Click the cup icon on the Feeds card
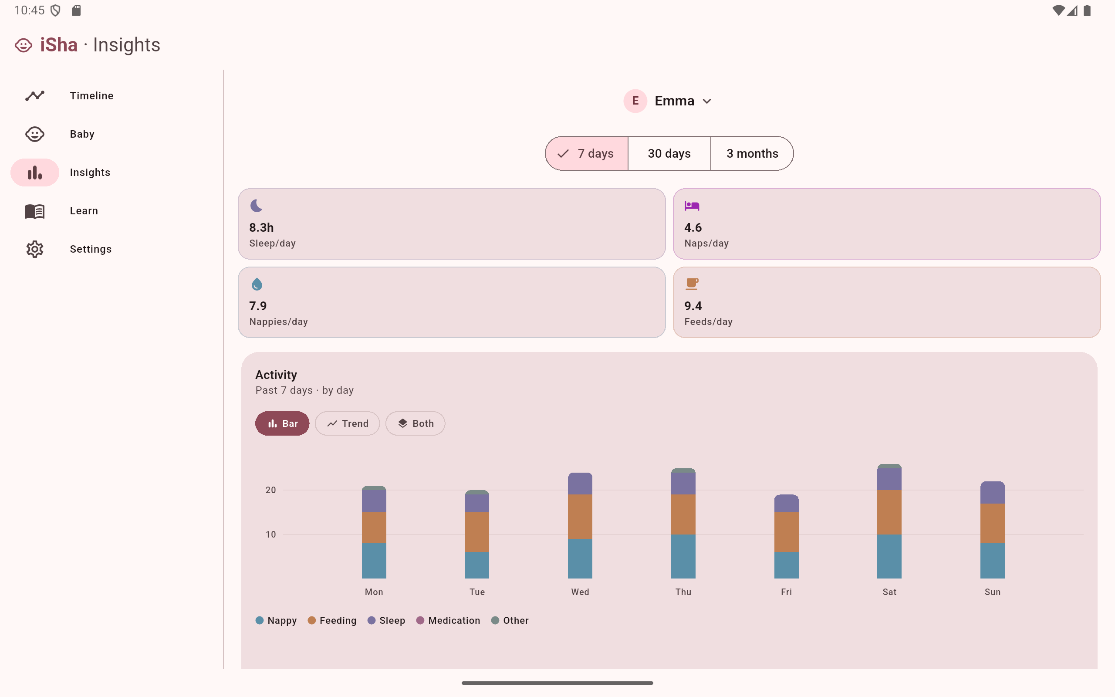Screen dimensions: 1115x697 click(x=692, y=284)
